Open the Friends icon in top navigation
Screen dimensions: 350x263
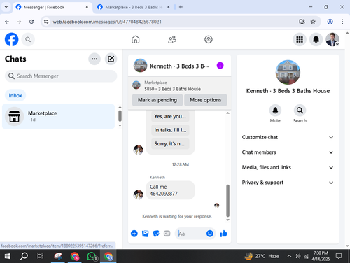tap(172, 39)
